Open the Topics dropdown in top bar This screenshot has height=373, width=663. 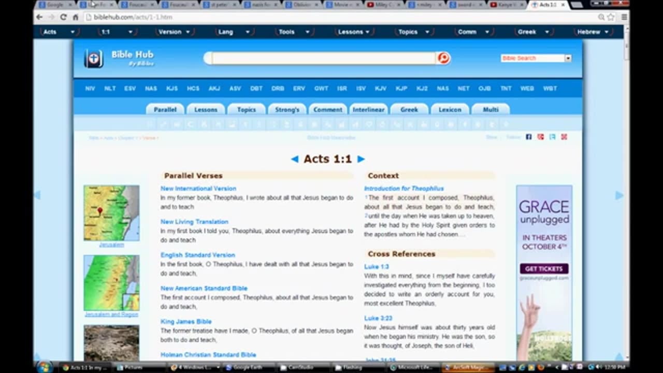pyautogui.click(x=413, y=32)
